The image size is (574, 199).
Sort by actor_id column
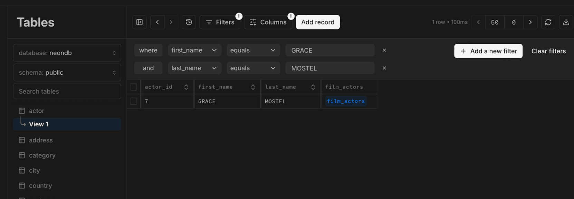coord(186,87)
